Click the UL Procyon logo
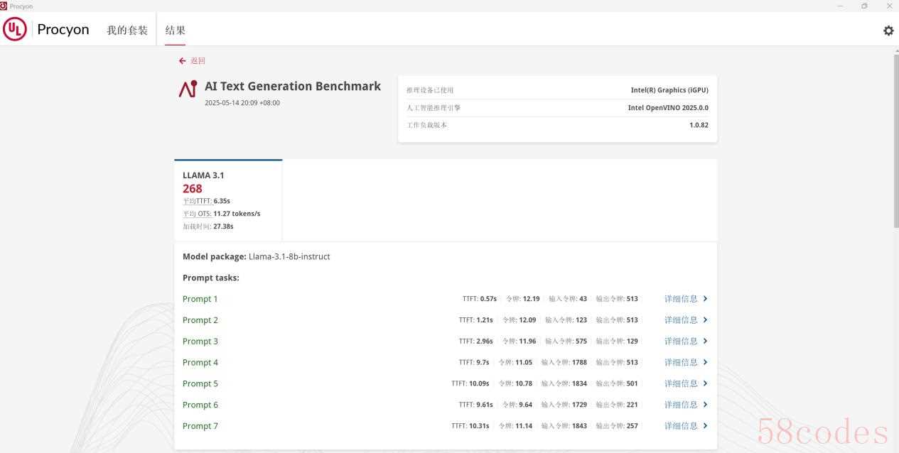 tap(46, 29)
